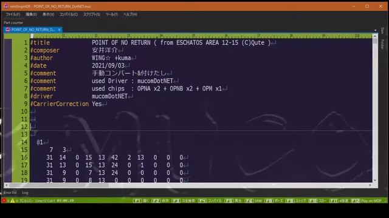Click the #title line text
Screen dimensions: 389x218
coord(153,42)
